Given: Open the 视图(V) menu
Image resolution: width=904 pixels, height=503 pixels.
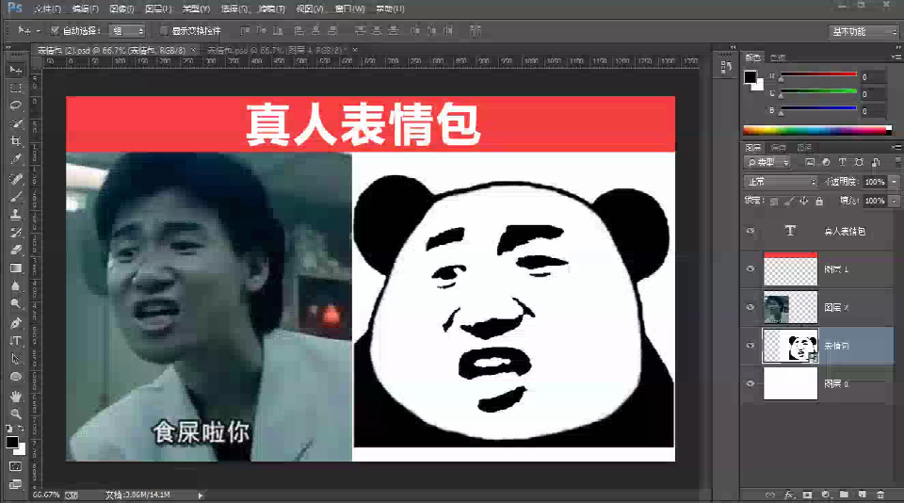Looking at the screenshot, I should pyautogui.click(x=310, y=8).
